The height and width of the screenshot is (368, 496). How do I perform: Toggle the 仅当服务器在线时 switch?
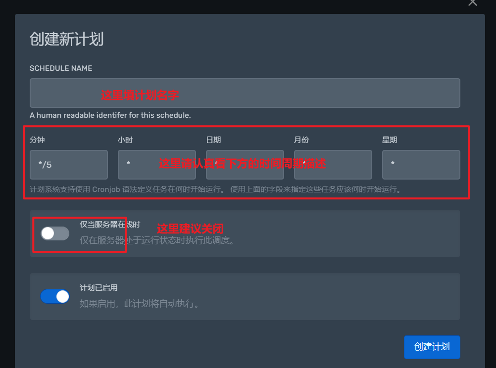coord(55,233)
